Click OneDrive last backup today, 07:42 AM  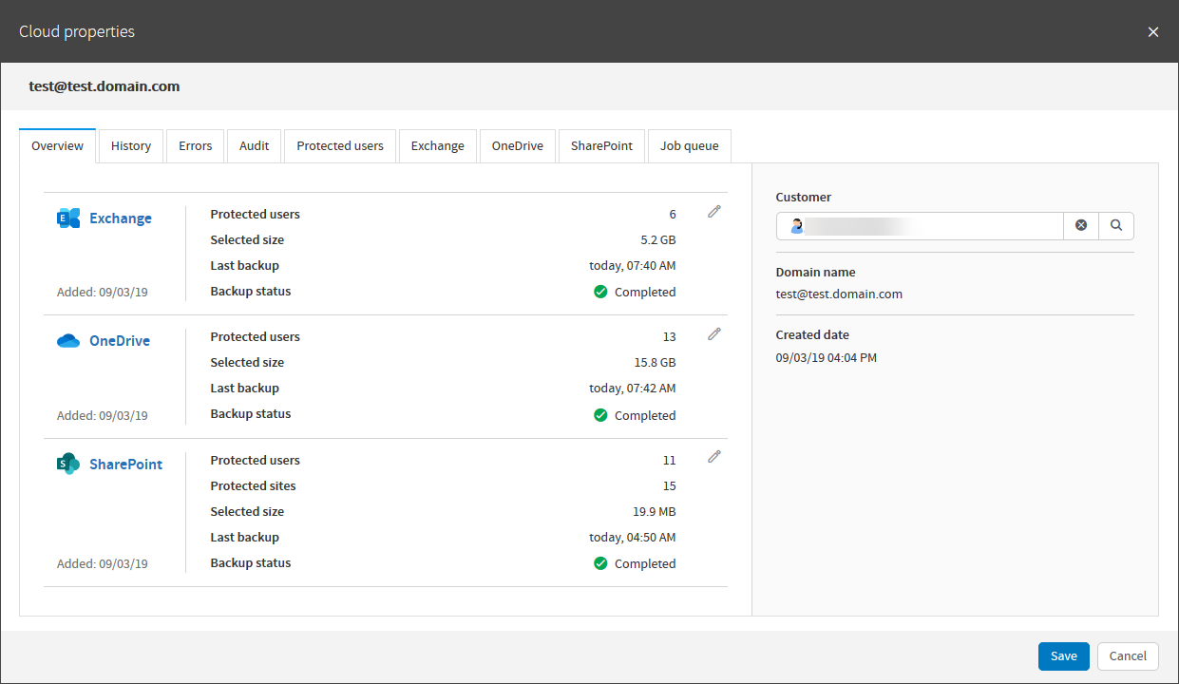[x=633, y=389]
